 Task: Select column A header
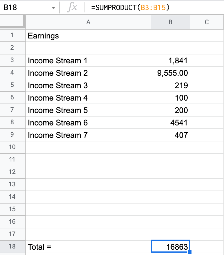(x=88, y=22)
